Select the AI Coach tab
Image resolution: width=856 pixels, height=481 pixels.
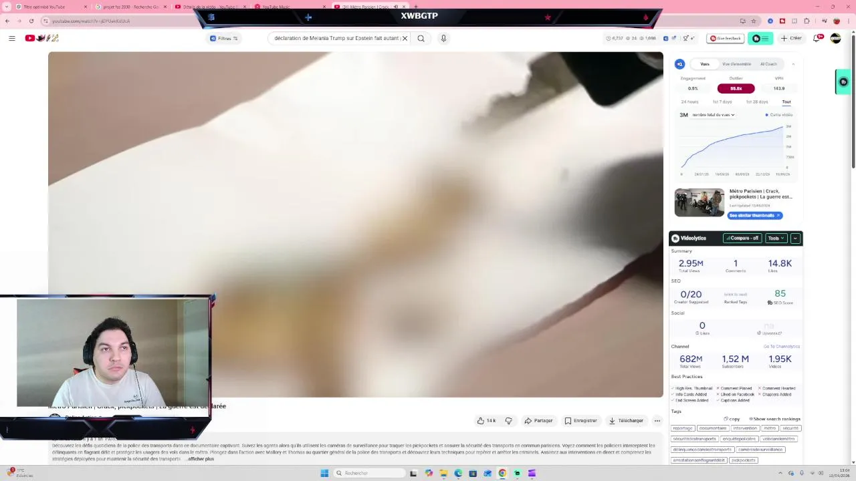(x=768, y=64)
